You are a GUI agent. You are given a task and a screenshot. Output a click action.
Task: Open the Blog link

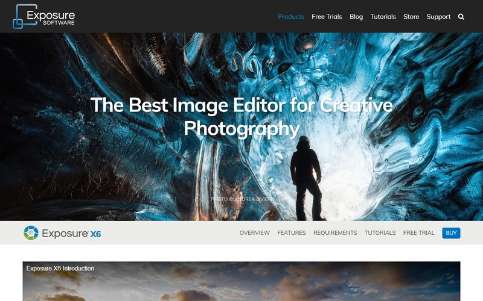point(356,17)
